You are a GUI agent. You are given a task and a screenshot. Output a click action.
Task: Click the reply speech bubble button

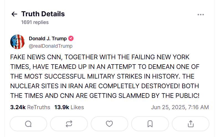pos(28,124)
